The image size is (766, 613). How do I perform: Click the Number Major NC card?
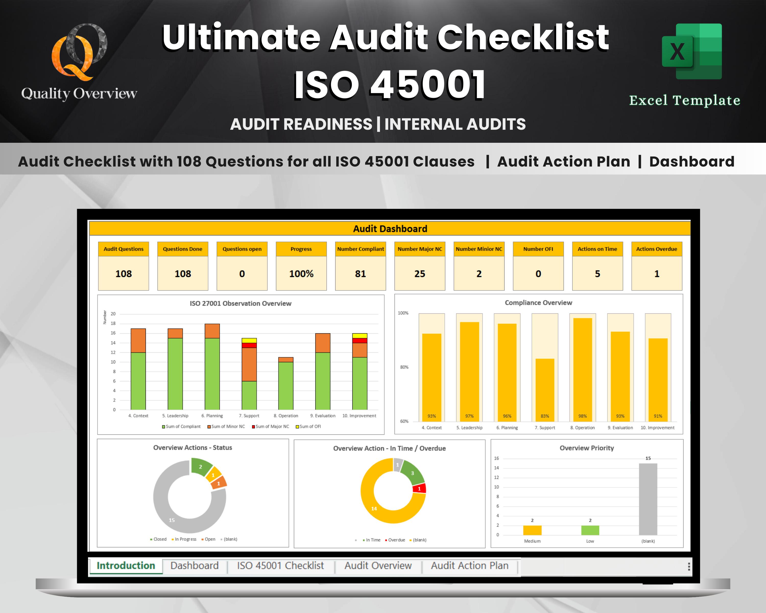pyautogui.click(x=420, y=265)
